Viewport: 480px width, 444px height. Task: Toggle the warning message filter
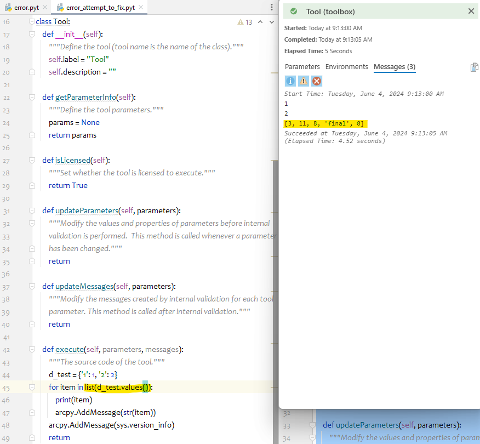click(303, 81)
